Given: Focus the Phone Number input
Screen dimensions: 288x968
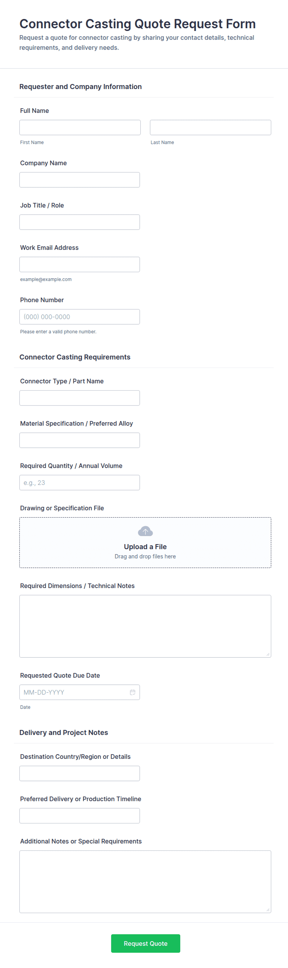Looking at the screenshot, I should pos(80,317).
